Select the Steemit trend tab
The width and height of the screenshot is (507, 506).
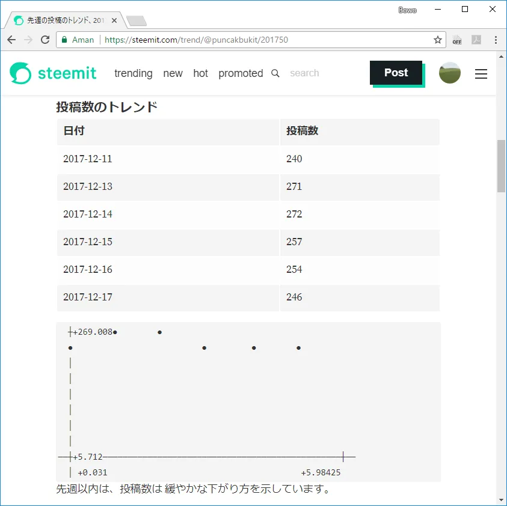(66, 20)
